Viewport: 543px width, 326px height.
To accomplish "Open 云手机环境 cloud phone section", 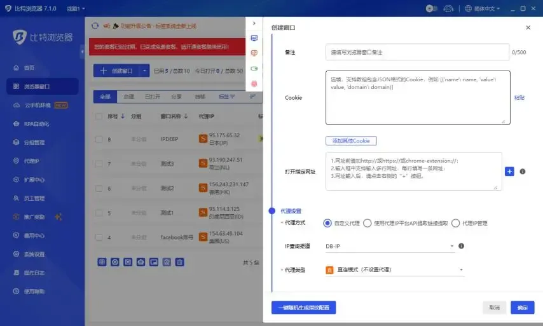I will point(40,105).
